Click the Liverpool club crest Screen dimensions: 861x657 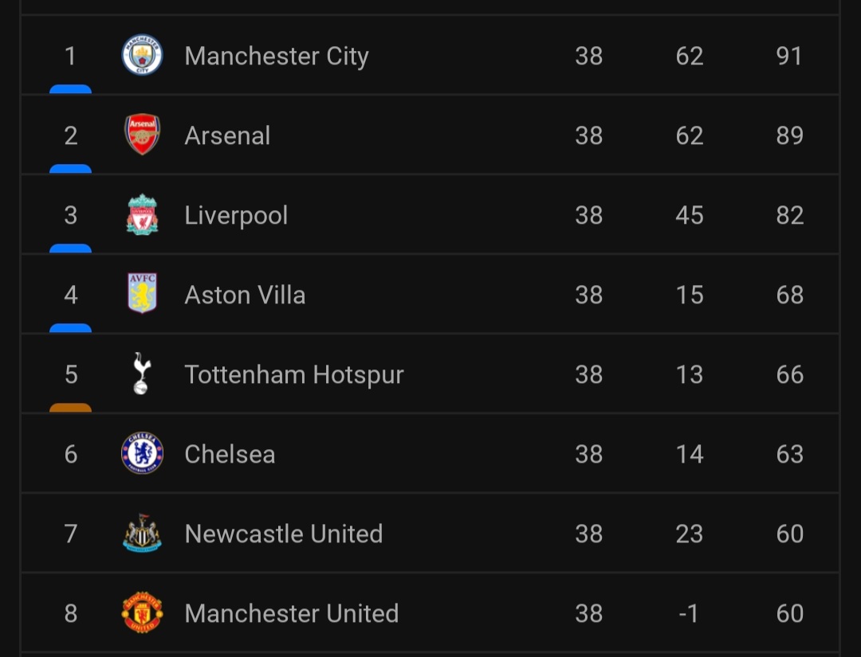(x=142, y=215)
